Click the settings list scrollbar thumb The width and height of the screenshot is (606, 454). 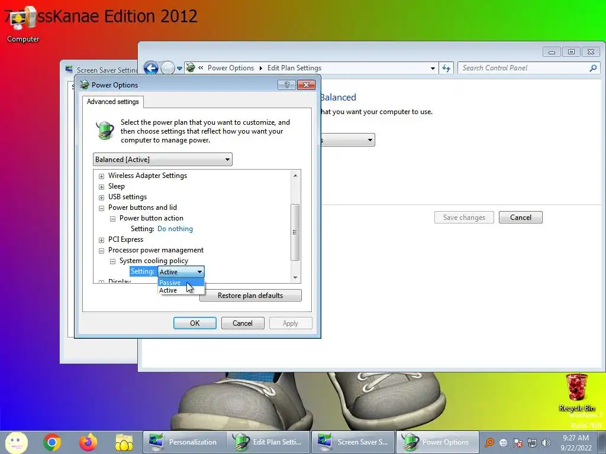coord(295,232)
